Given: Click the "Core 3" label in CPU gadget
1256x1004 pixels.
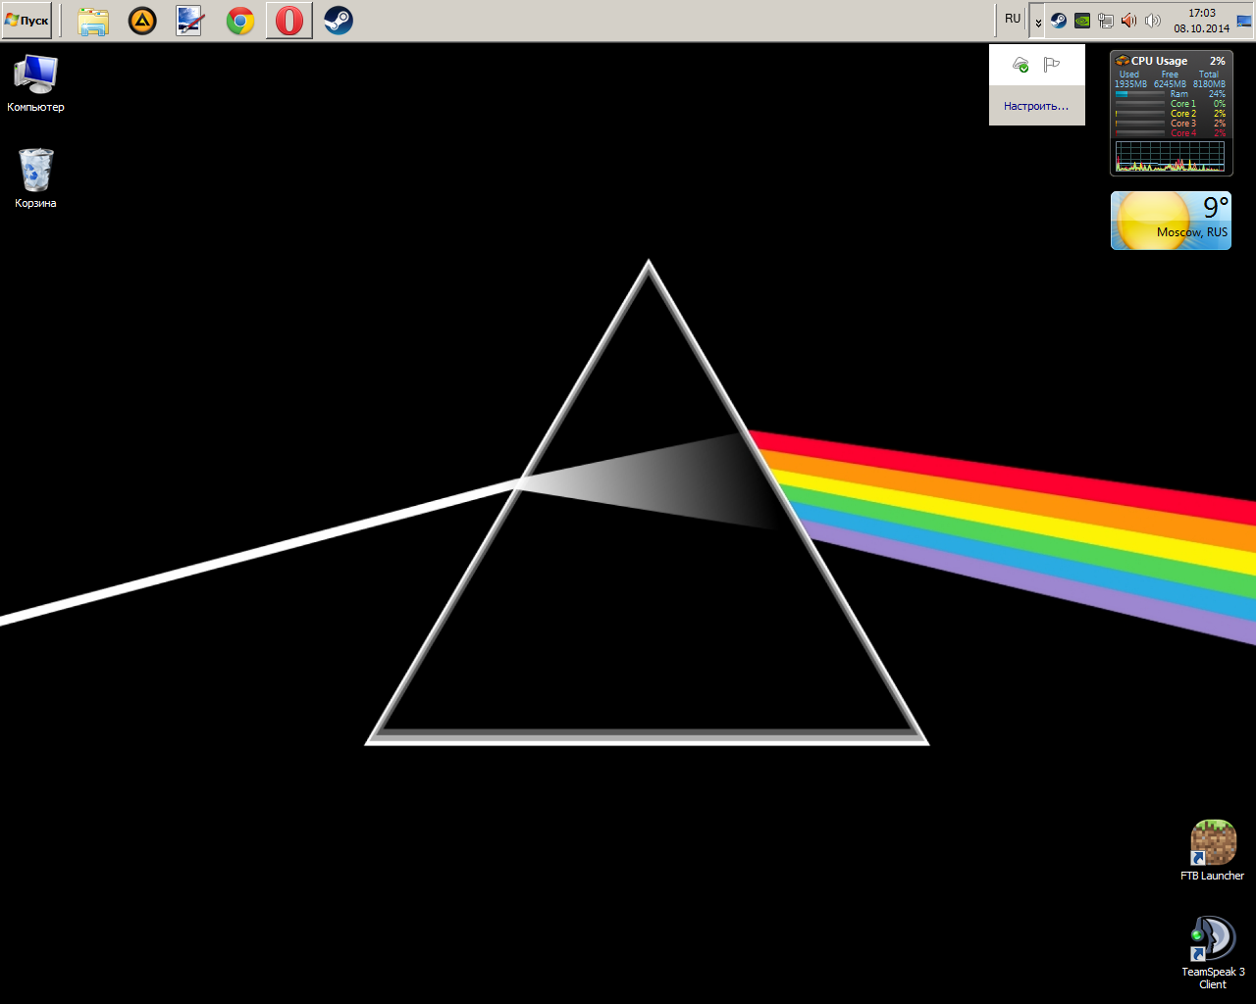Looking at the screenshot, I should click(x=1183, y=124).
